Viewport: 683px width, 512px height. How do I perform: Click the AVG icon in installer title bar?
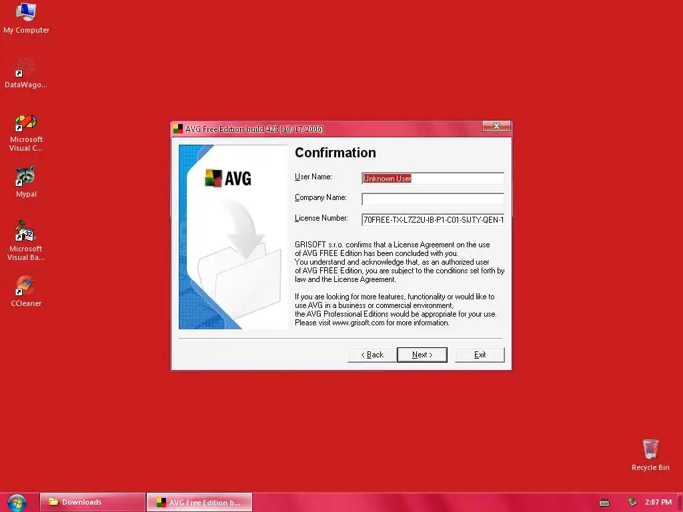tap(177, 129)
